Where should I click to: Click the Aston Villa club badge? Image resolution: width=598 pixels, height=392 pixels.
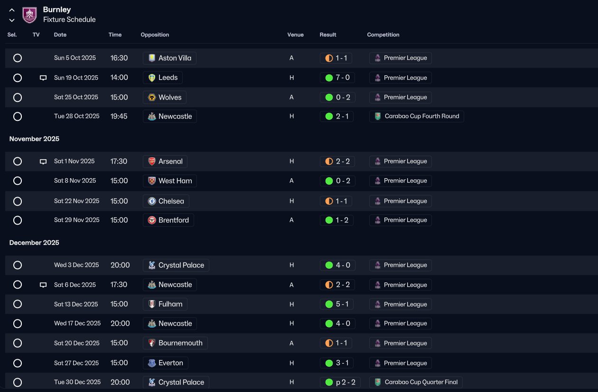152,58
